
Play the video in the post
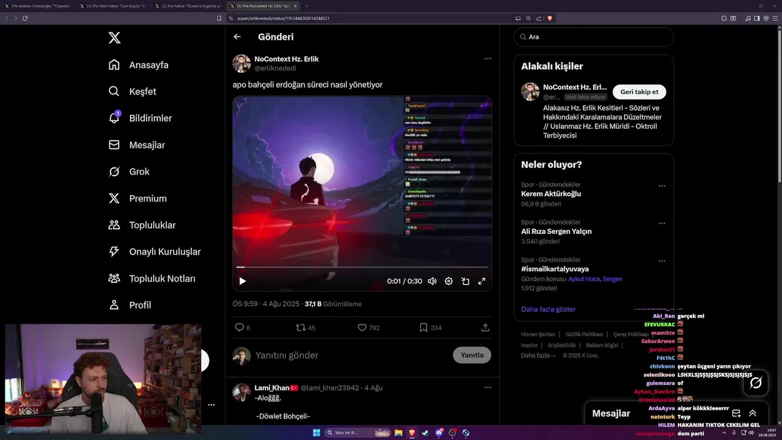coord(243,281)
